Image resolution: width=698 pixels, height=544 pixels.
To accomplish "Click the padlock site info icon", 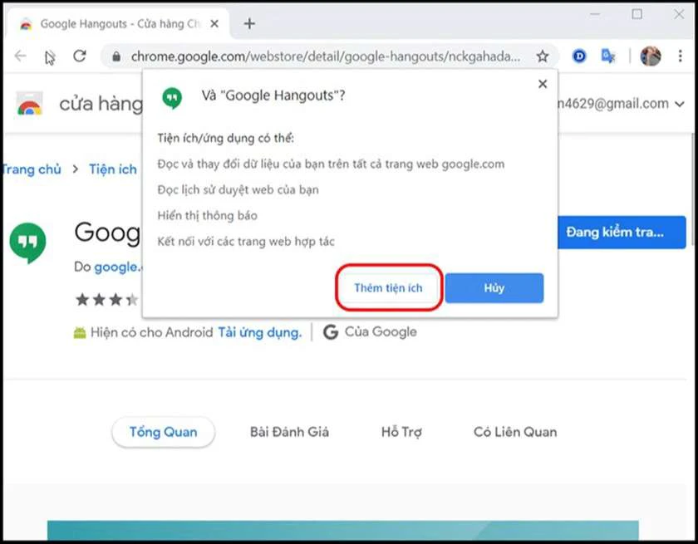I will pyautogui.click(x=116, y=56).
